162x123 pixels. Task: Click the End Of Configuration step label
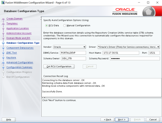[18, 77]
